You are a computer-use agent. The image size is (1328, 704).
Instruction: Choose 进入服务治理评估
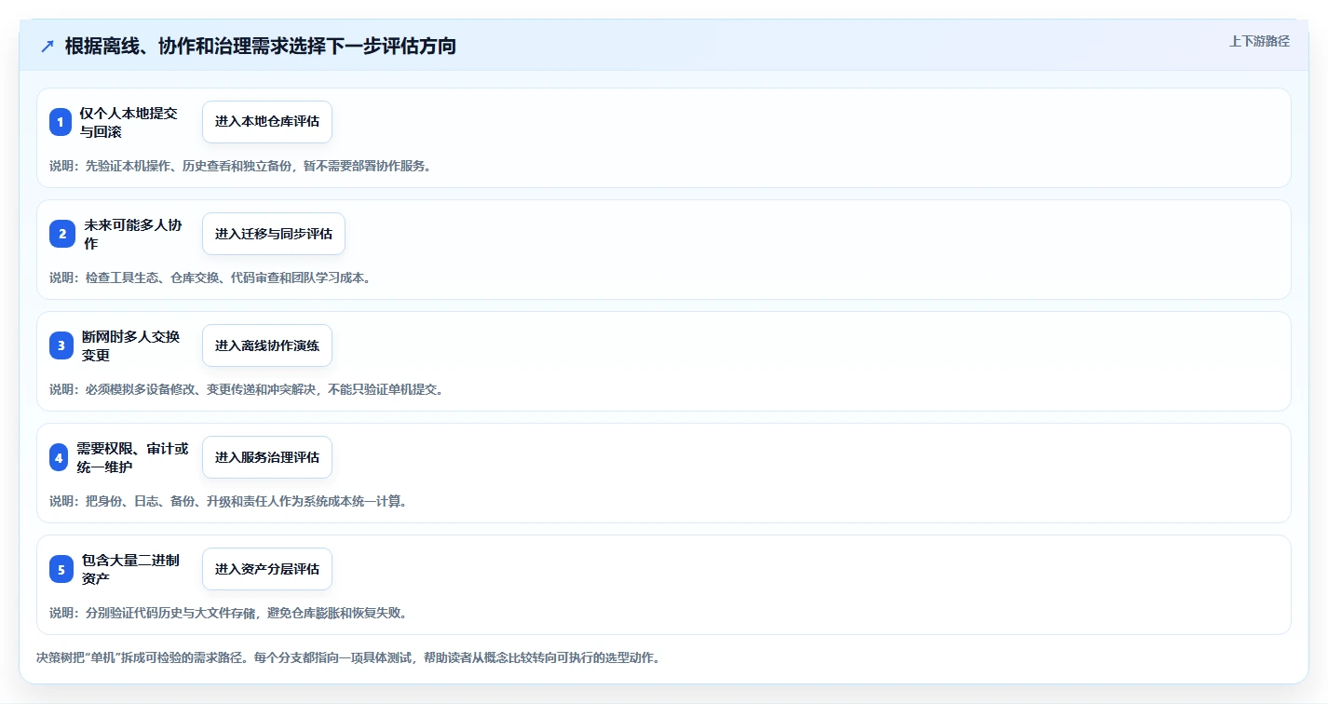[x=267, y=457]
